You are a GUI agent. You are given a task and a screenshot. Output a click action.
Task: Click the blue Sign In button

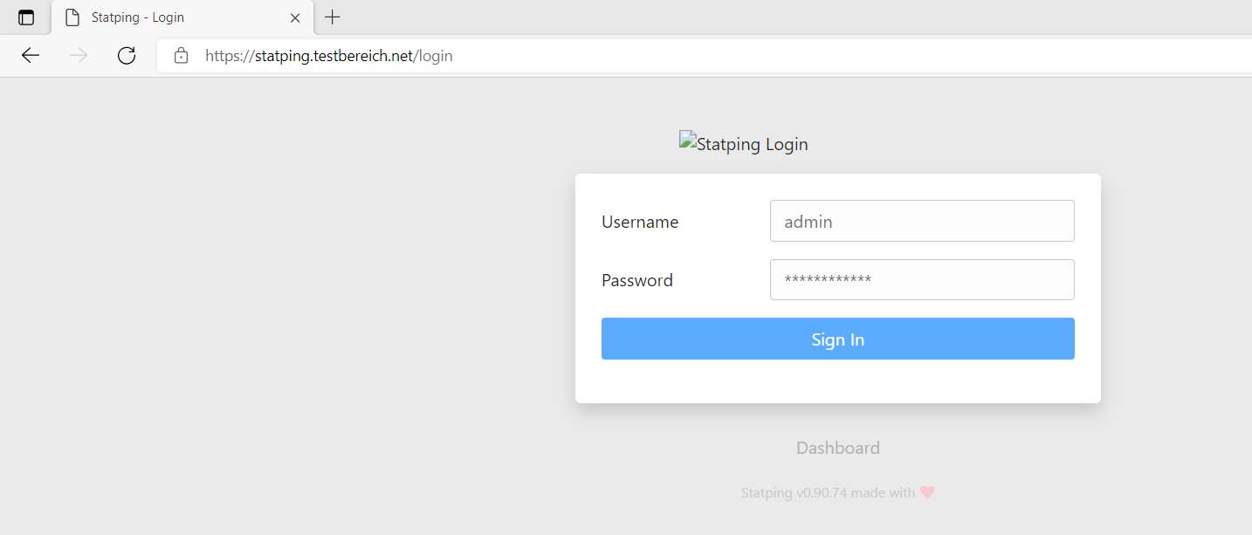click(838, 339)
